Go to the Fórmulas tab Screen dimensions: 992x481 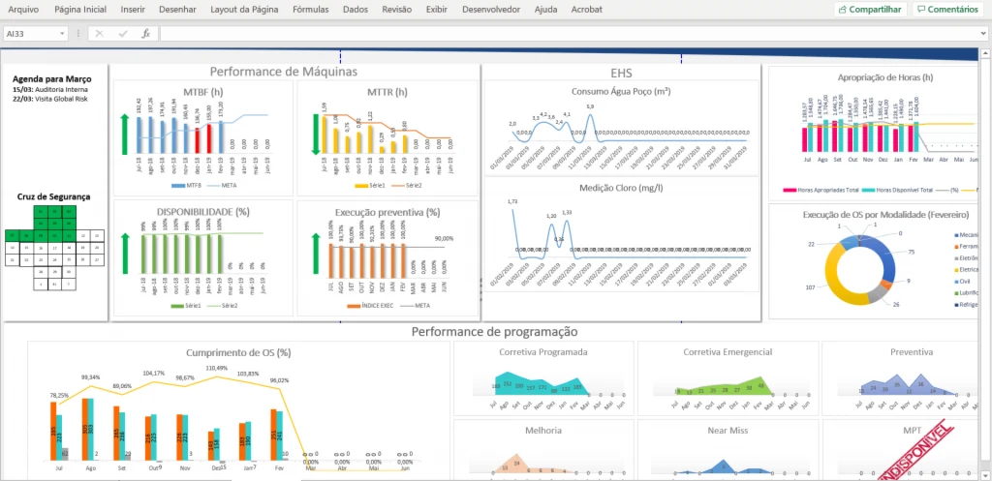(x=311, y=10)
